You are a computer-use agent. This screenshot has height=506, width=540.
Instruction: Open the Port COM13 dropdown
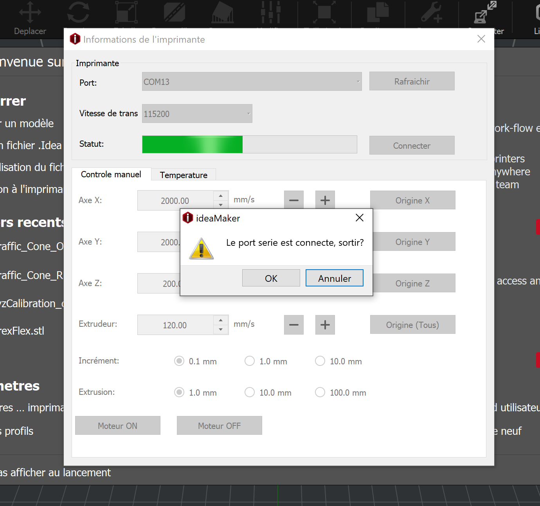[252, 81]
